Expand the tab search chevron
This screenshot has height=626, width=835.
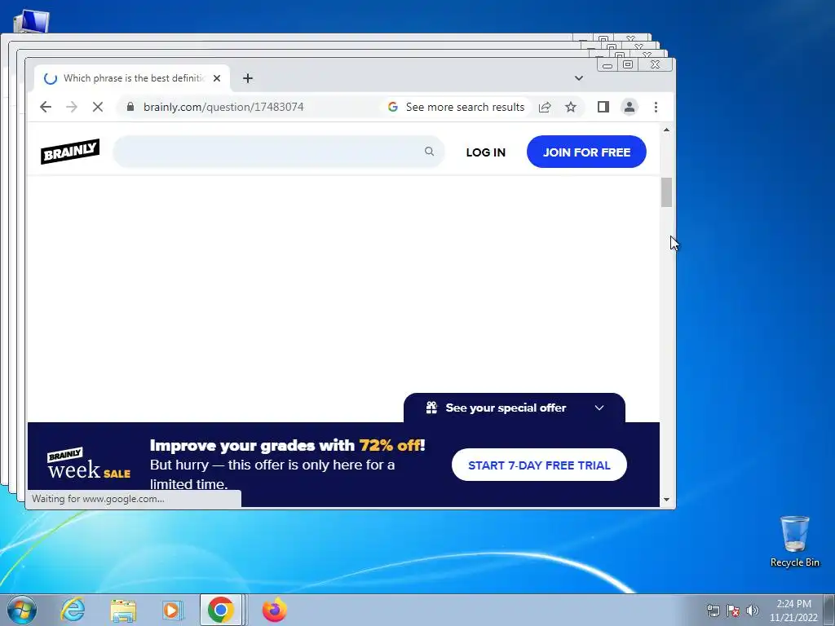point(579,78)
